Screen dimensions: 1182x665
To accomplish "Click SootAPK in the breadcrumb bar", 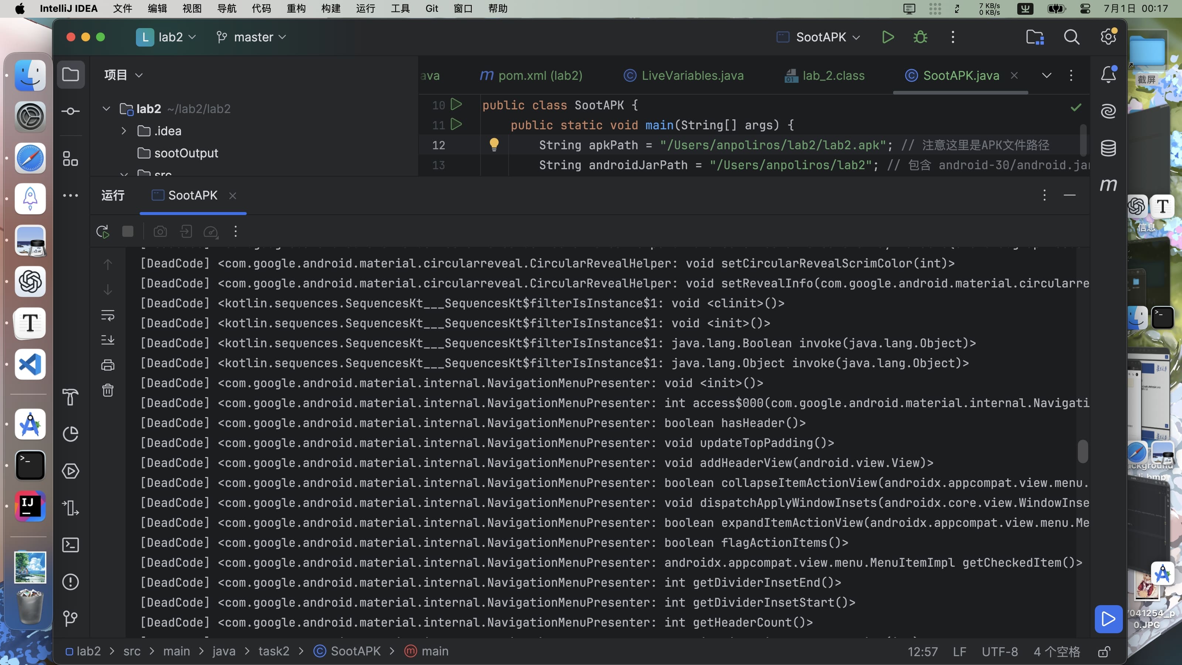I will [x=355, y=652].
